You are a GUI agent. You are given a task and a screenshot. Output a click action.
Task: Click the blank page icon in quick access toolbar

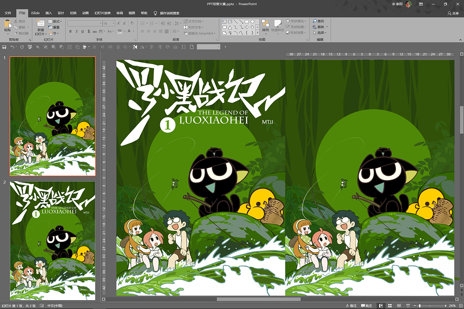(191, 47)
